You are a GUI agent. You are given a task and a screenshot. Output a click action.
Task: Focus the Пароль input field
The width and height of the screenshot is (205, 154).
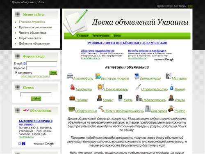[x=42, y=68]
